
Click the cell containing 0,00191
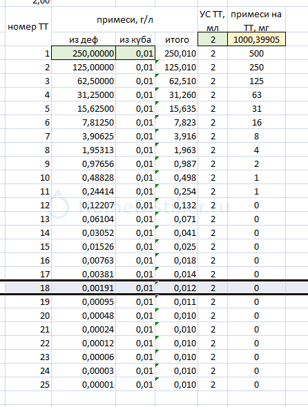pyautogui.click(x=84, y=288)
